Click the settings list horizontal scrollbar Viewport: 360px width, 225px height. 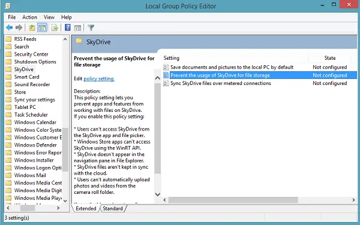coord(233,200)
